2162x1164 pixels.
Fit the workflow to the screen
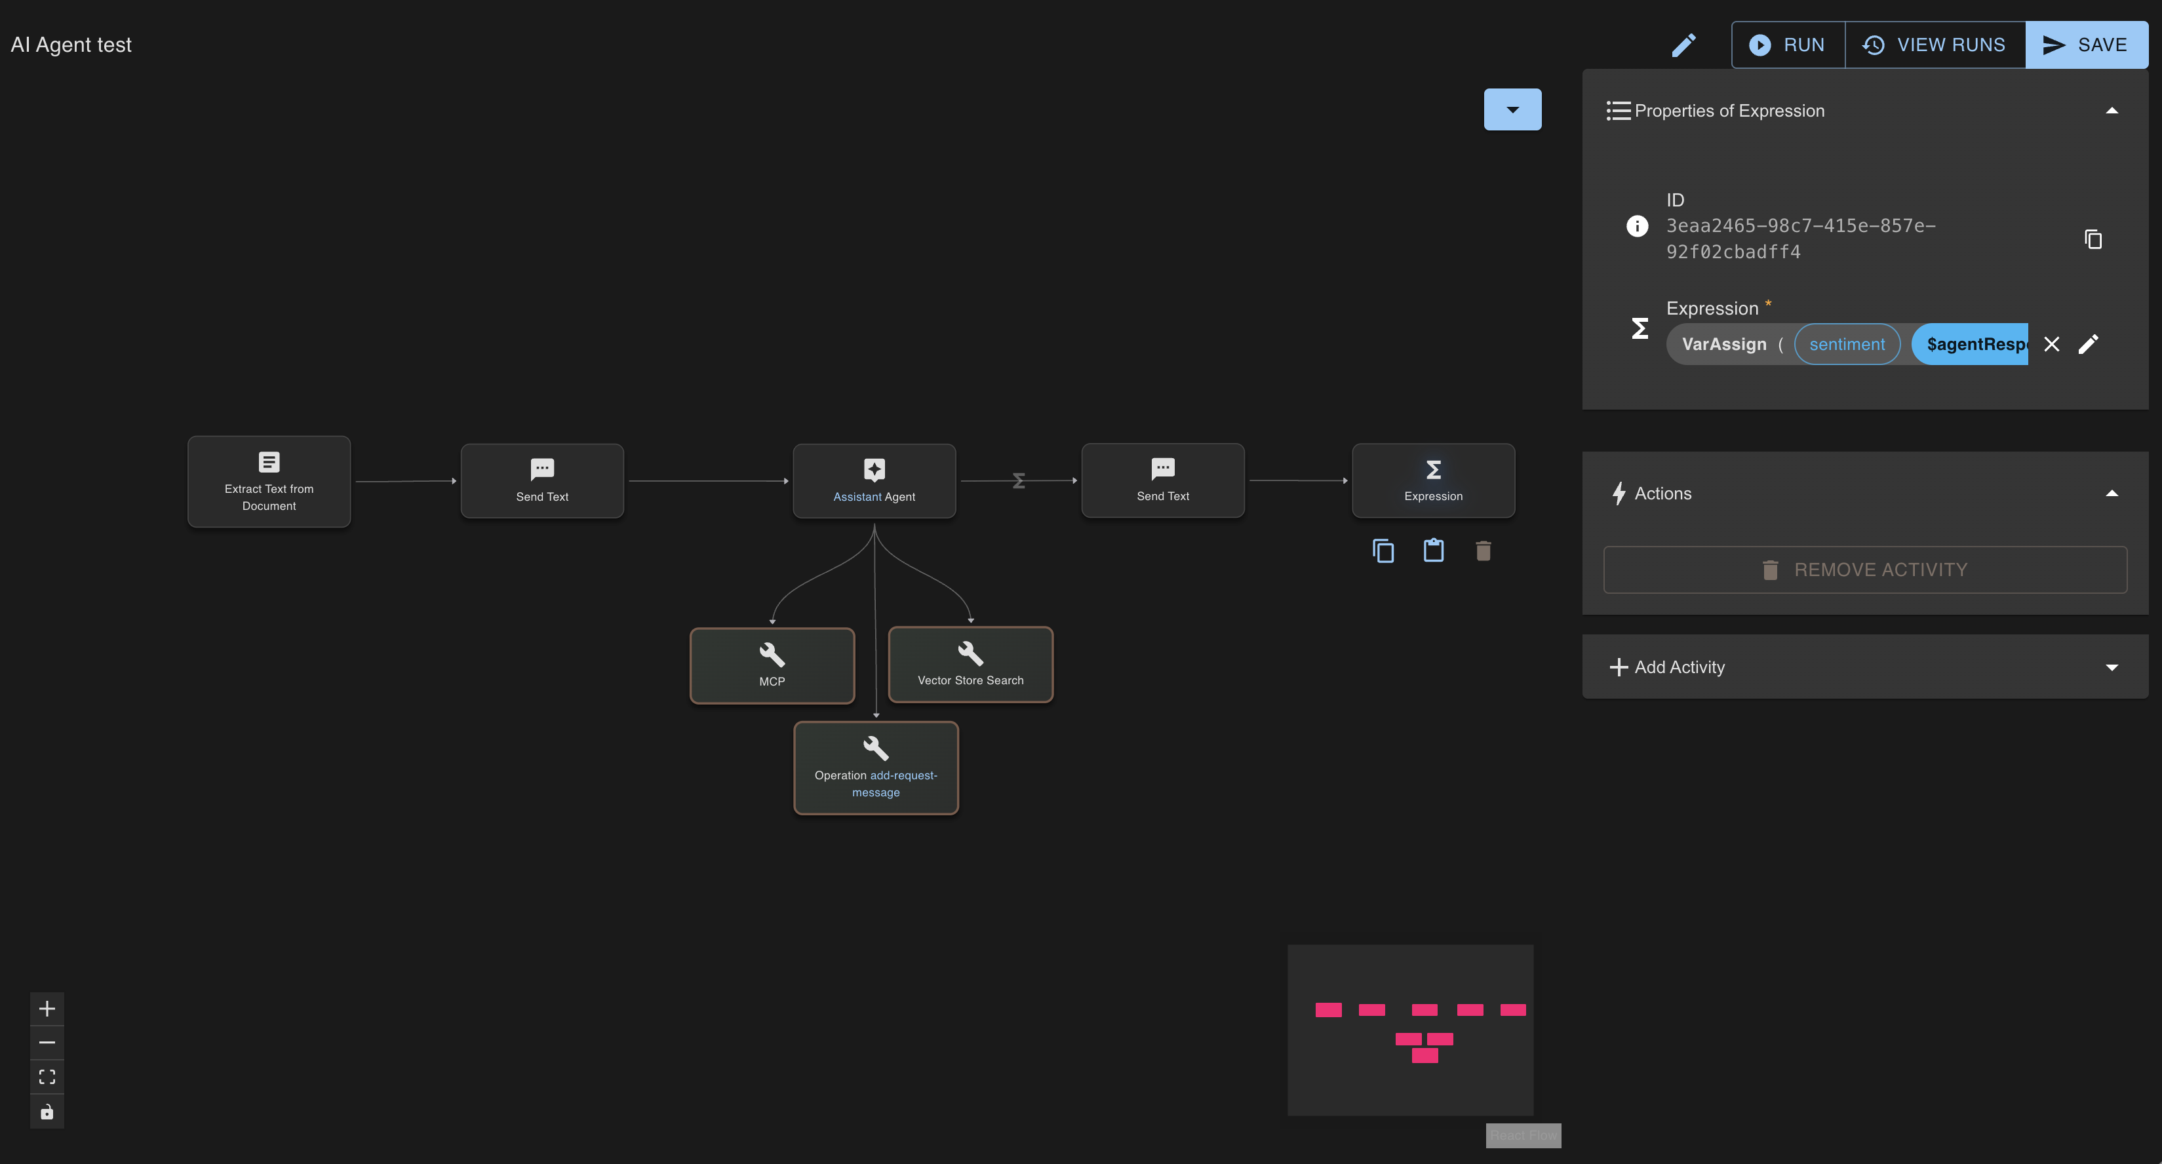(47, 1076)
